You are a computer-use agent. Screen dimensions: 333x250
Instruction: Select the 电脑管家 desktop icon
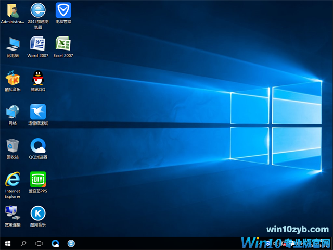tap(63, 10)
